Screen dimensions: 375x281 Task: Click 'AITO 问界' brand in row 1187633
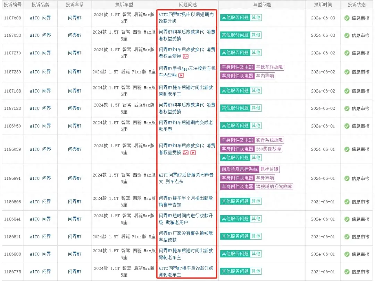pos(40,35)
